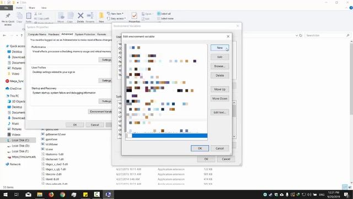Open the Action Center notifications icon
The width and height of the screenshot is (353, 199).
point(346,195)
